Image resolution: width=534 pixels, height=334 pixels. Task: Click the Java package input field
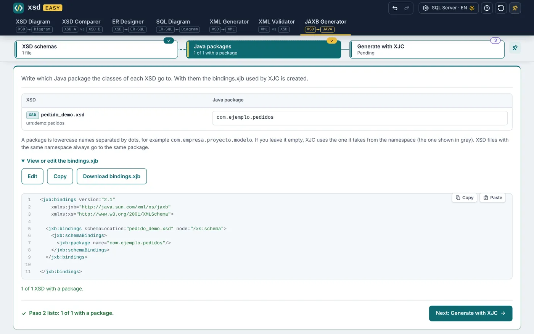(360, 118)
